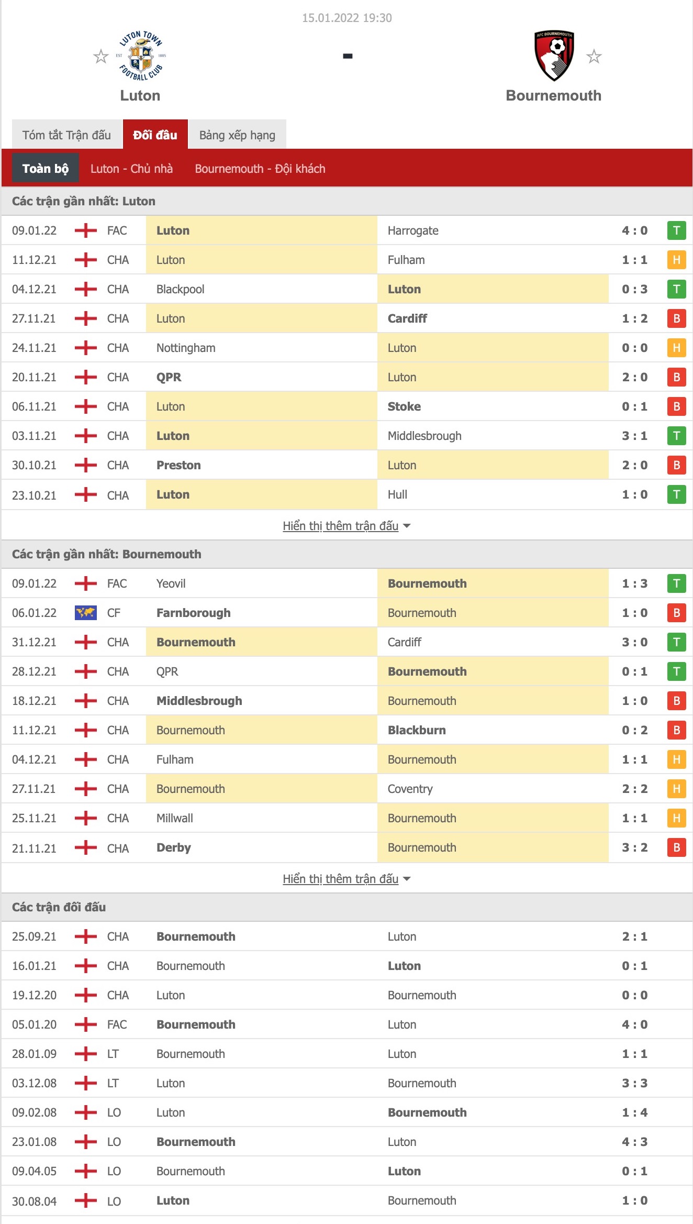The height and width of the screenshot is (1224, 693).
Task: Click the T badge for Luton vs Hull
Action: [x=676, y=494]
